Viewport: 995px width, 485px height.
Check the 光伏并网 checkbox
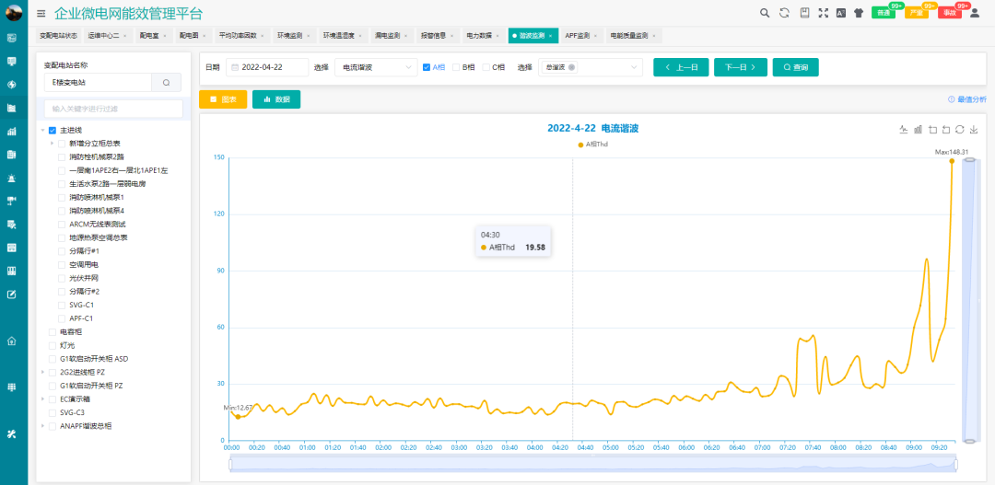pyautogui.click(x=62, y=278)
